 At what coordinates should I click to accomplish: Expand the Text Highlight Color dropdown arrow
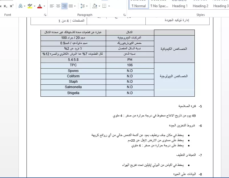point(35,6)
